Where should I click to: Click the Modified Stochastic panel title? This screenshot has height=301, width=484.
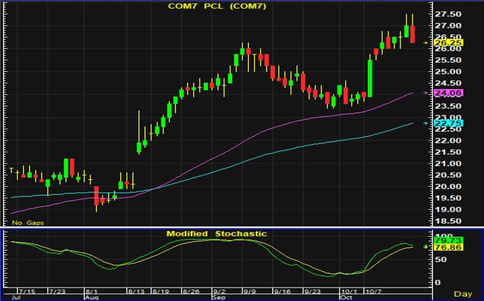tap(216, 234)
